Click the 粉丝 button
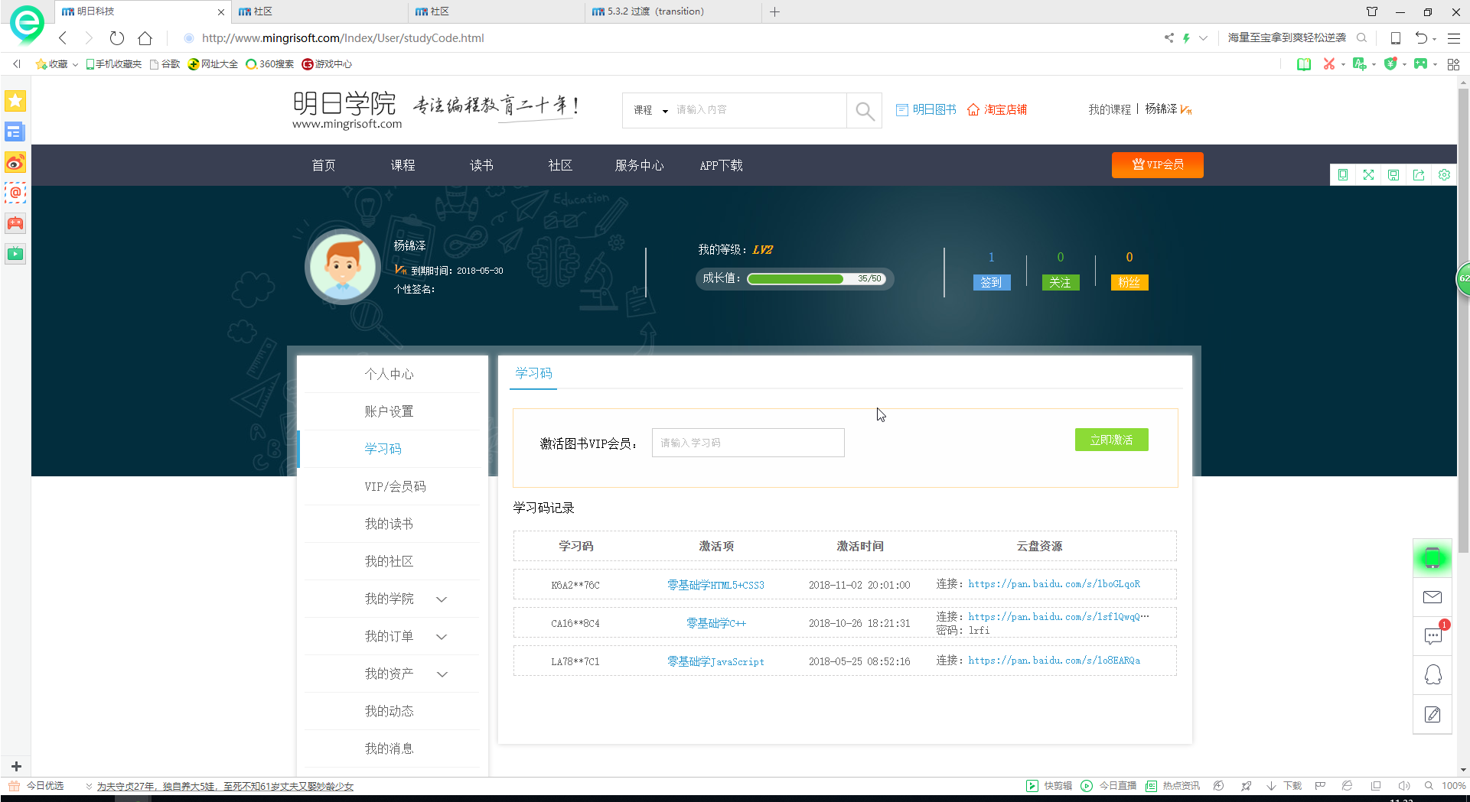 click(1129, 282)
